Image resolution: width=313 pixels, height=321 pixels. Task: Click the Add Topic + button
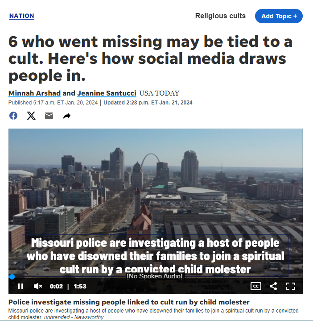[279, 16]
